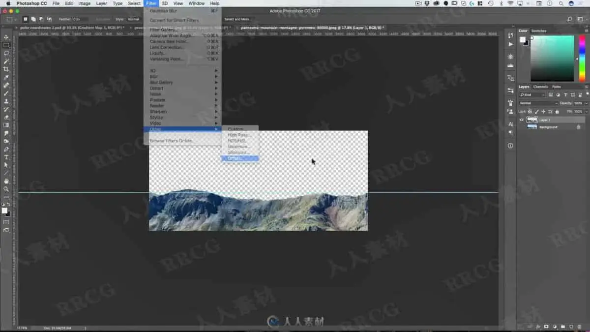Enable pixel layer filter
The width and height of the screenshot is (590, 332).
click(x=551, y=95)
